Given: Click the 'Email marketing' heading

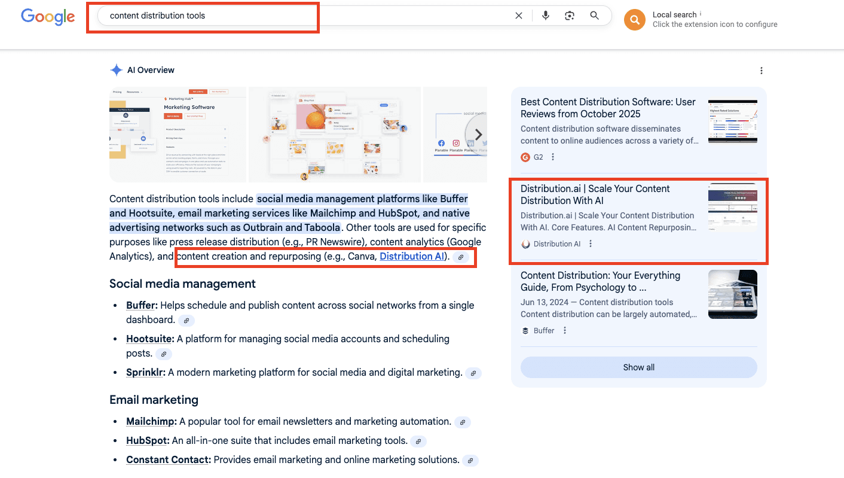Looking at the screenshot, I should tap(154, 400).
